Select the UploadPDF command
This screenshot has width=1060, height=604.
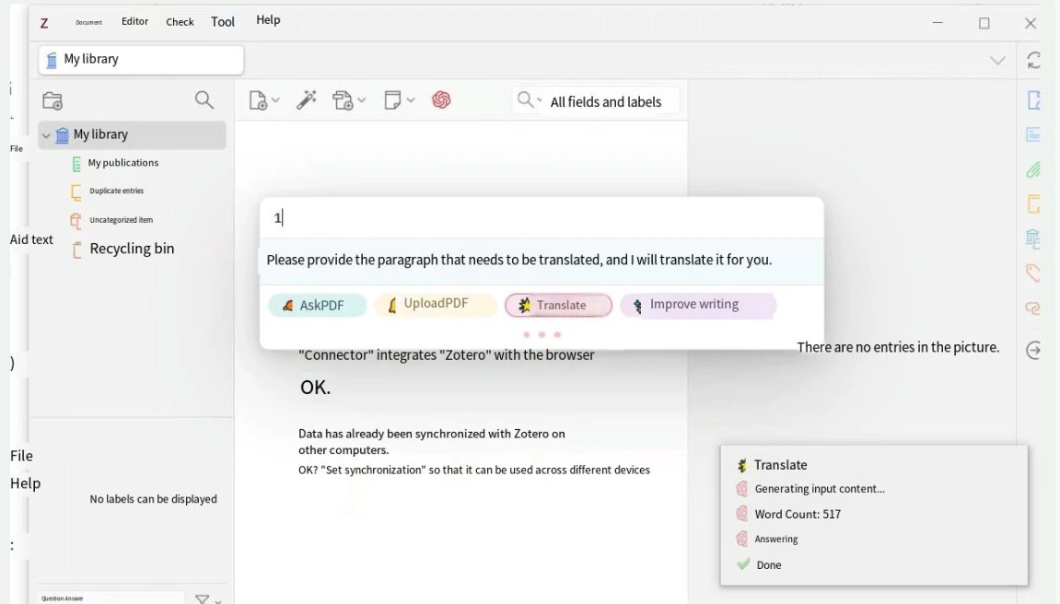coord(435,303)
